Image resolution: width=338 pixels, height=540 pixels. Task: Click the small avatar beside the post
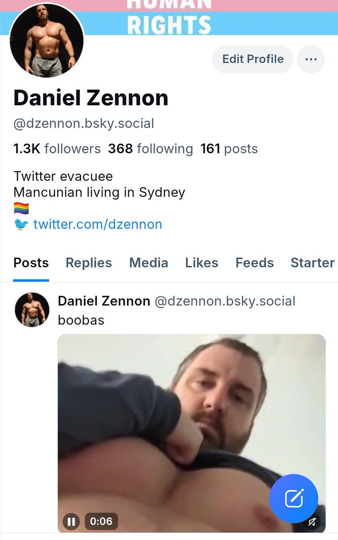(x=32, y=310)
